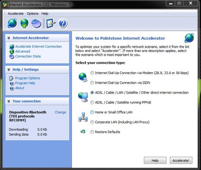Open the Options menu

coord(33,14)
